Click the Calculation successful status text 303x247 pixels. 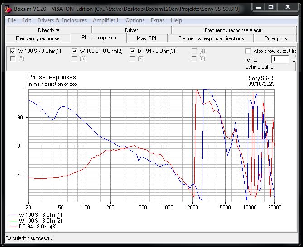[30, 238]
